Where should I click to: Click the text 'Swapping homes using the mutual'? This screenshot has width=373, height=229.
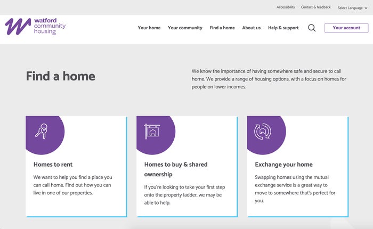[291, 177]
